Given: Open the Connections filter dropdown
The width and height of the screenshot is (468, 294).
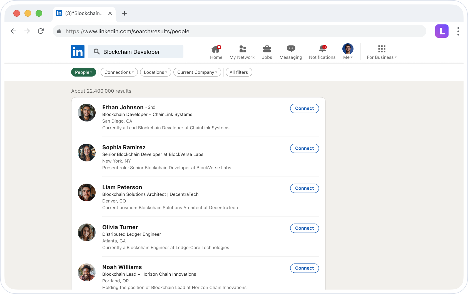Looking at the screenshot, I should coord(119,72).
